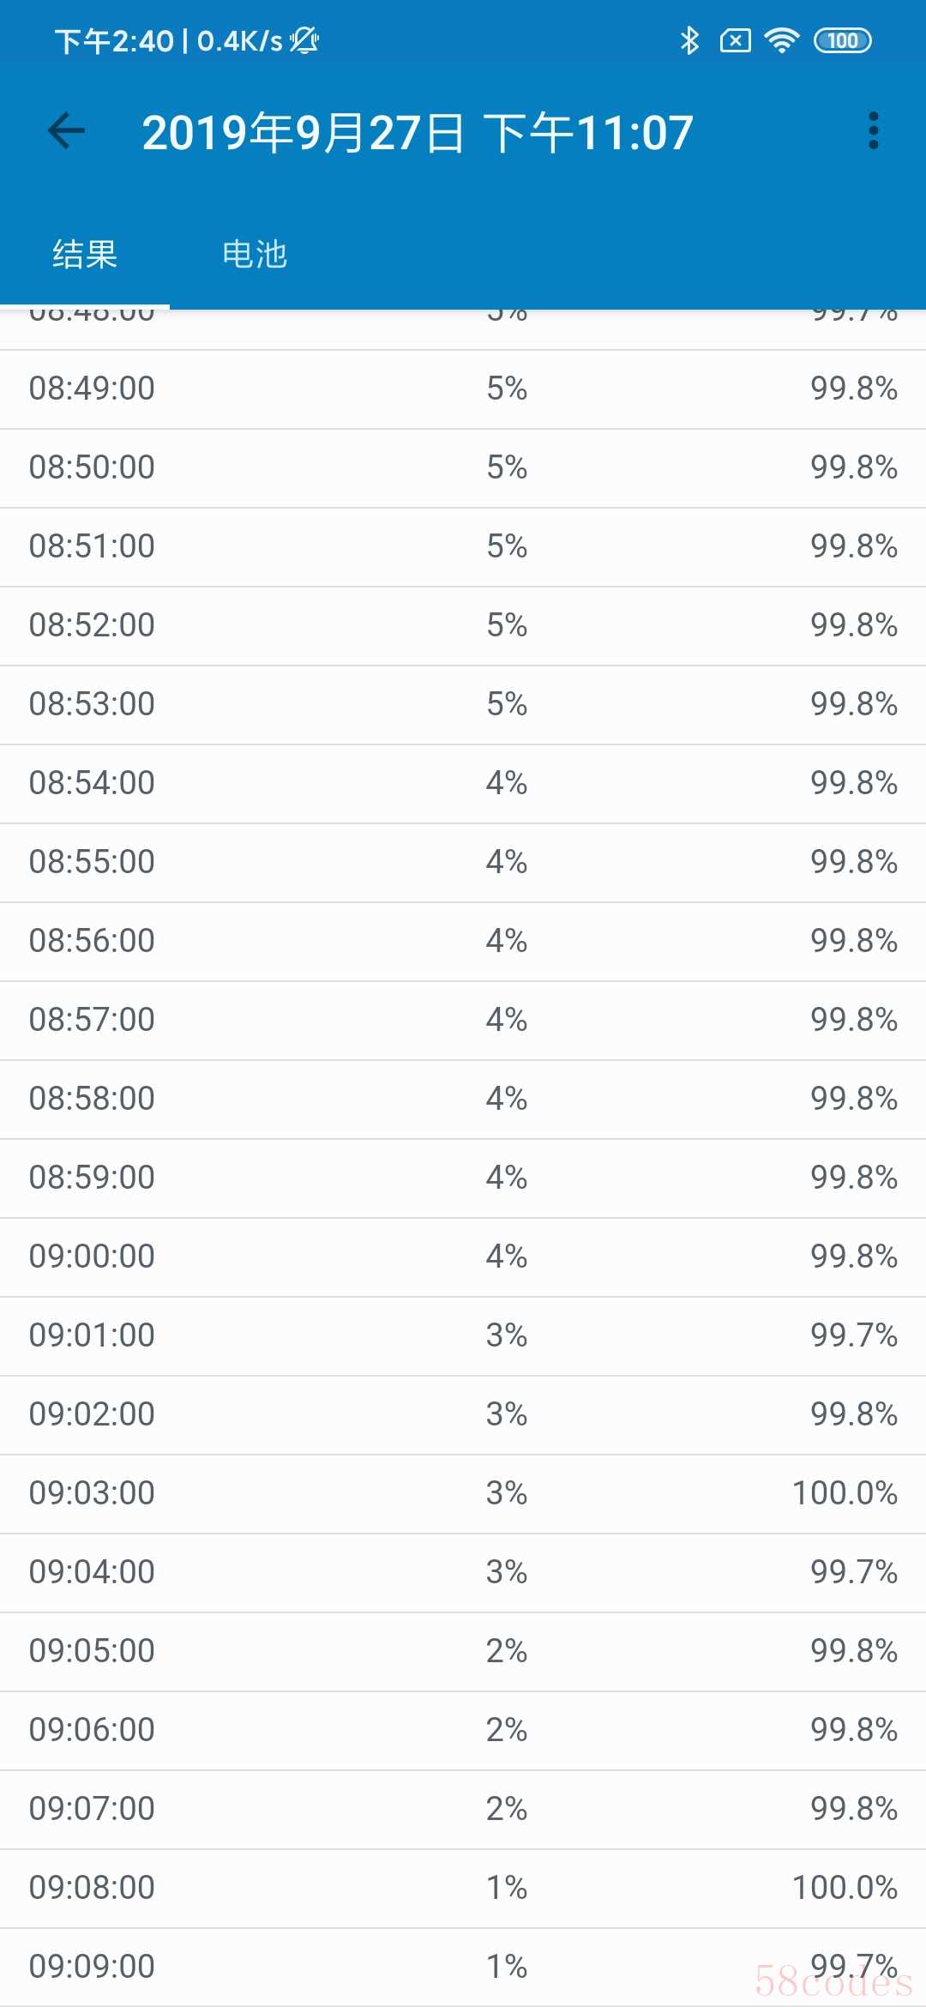This screenshot has width=926, height=2007.
Task: Tap the muted bell status icon
Action: click(304, 40)
